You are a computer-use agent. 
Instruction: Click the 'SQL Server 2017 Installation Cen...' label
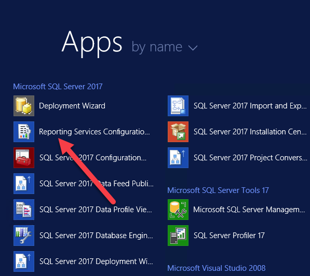click(250, 132)
